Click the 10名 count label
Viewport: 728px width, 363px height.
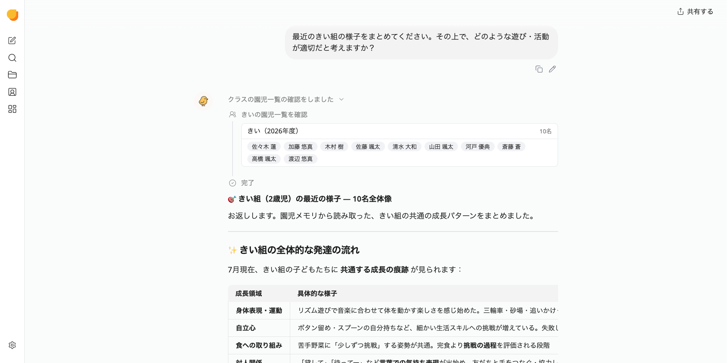(546, 131)
